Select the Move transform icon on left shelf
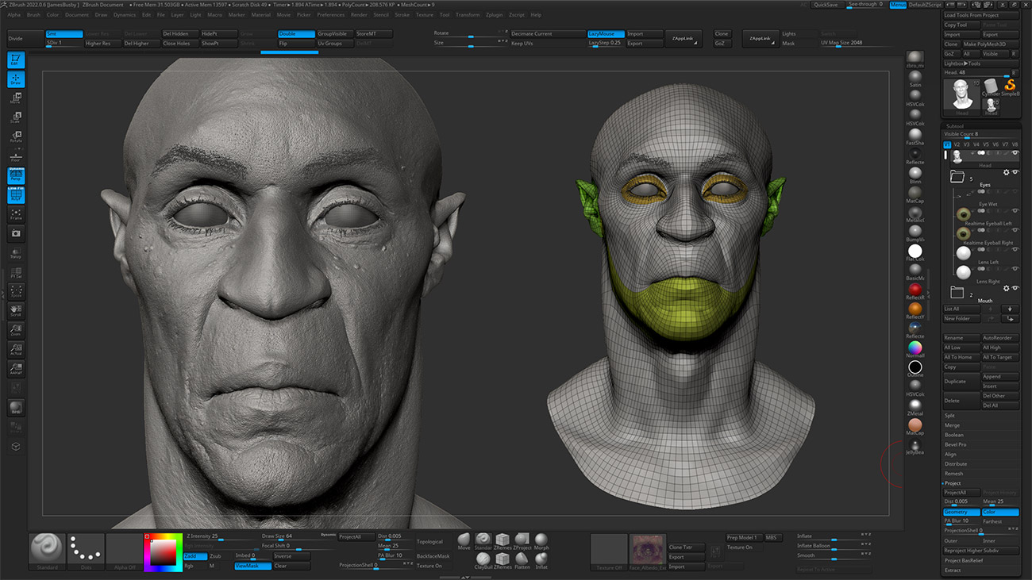This screenshot has height=580, width=1032. click(x=16, y=98)
